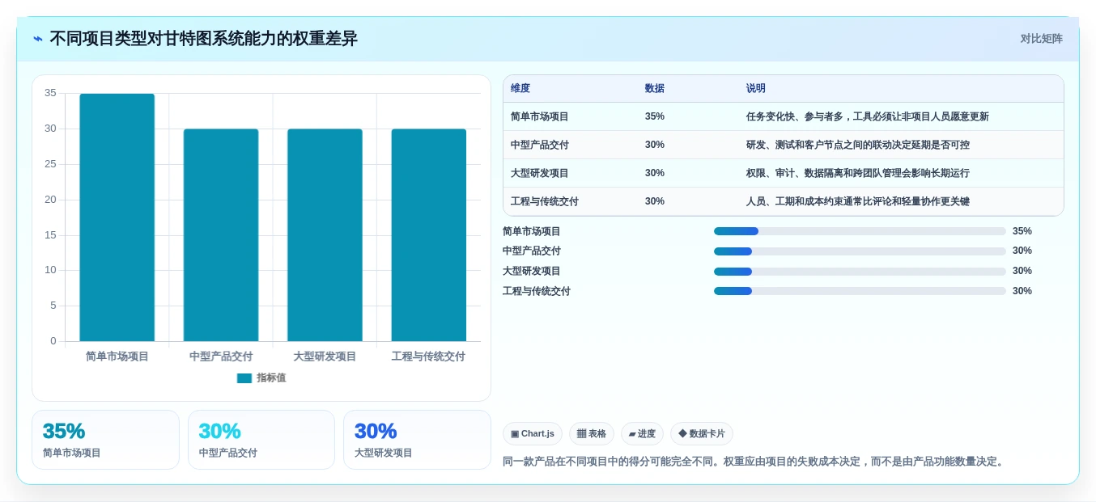Screen dimensions: 1096x502
Task: Click the 中型产品交付 bar in the chart
Action: click(x=221, y=235)
